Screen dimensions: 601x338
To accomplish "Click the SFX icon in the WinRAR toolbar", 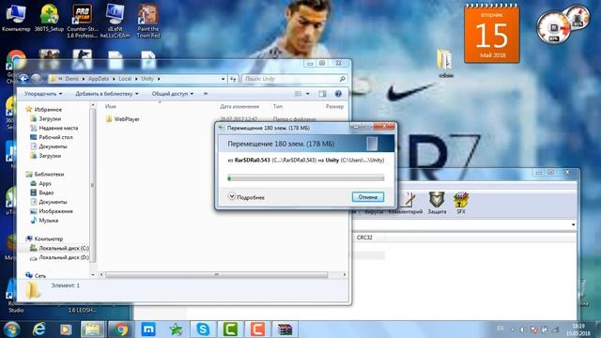I will click(x=461, y=203).
